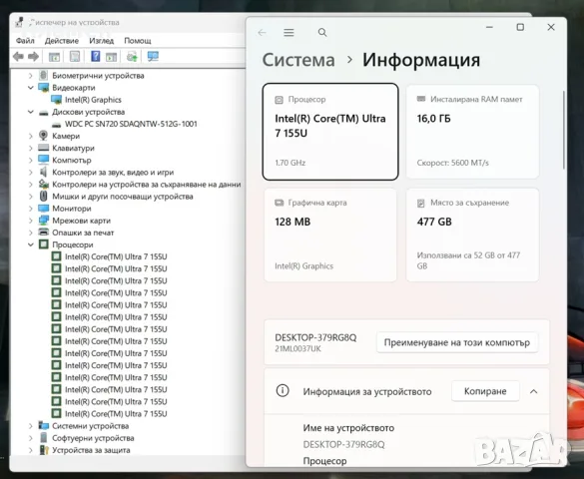This screenshot has height=479, width=584.
Task: Collapse the Видеокарти tree node
Action: pos(31,88)
